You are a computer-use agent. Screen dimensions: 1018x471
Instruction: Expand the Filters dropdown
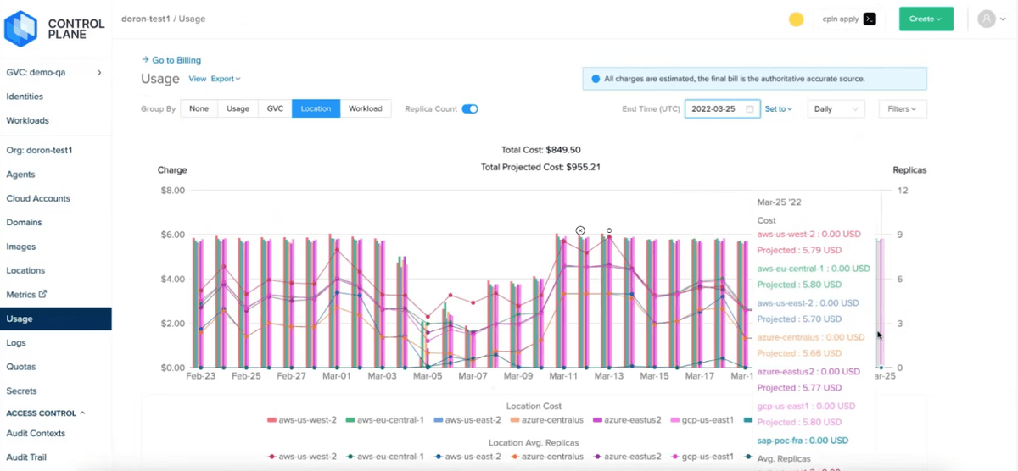click(902, 109)
